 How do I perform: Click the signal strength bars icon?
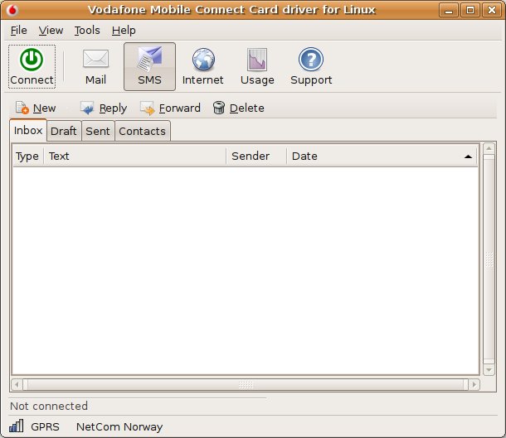(x=16, y=426)
